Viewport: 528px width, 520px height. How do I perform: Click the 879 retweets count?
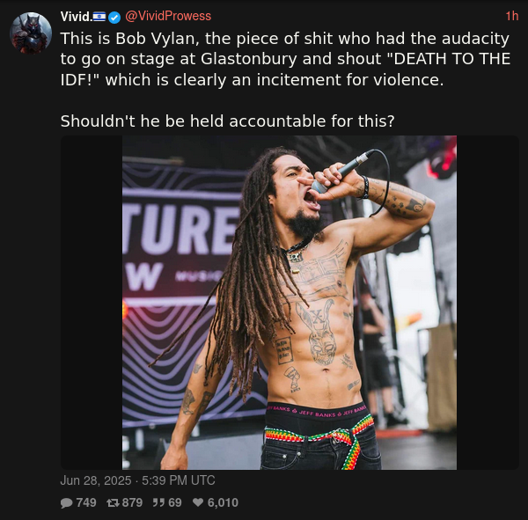point(132,502)
